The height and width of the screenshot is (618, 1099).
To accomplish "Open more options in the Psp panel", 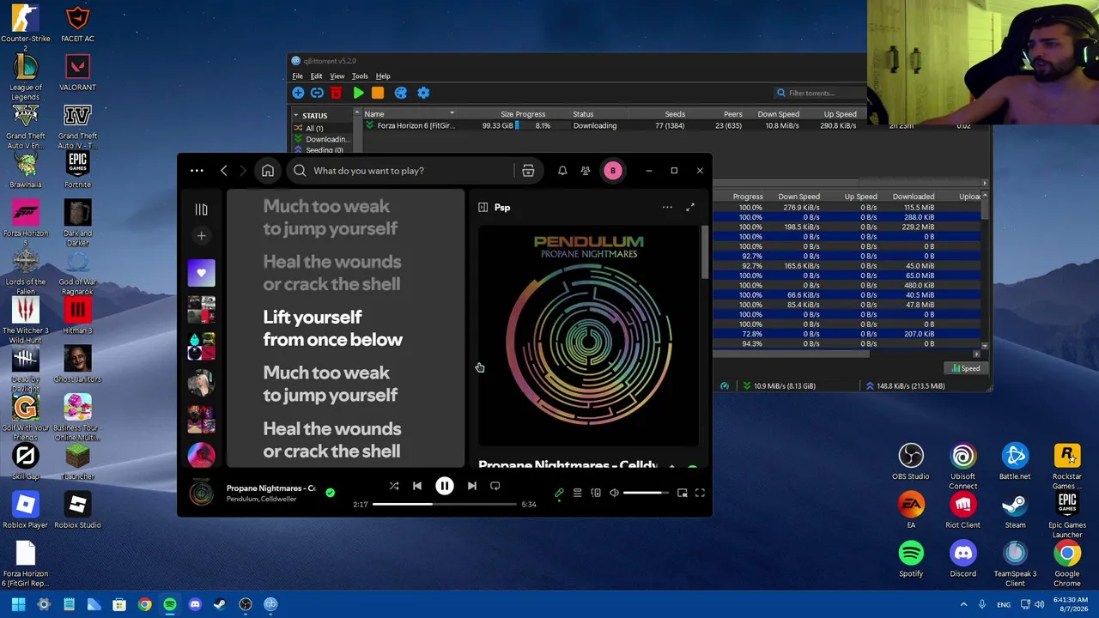I will tap(667, 207).
